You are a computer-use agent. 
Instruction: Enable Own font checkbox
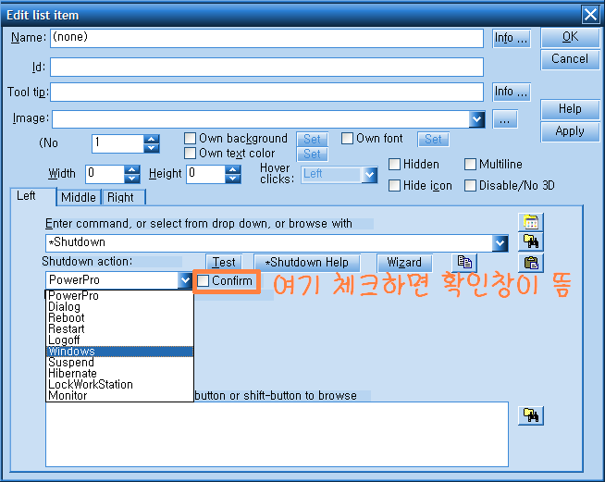click(x=347, y=138)
